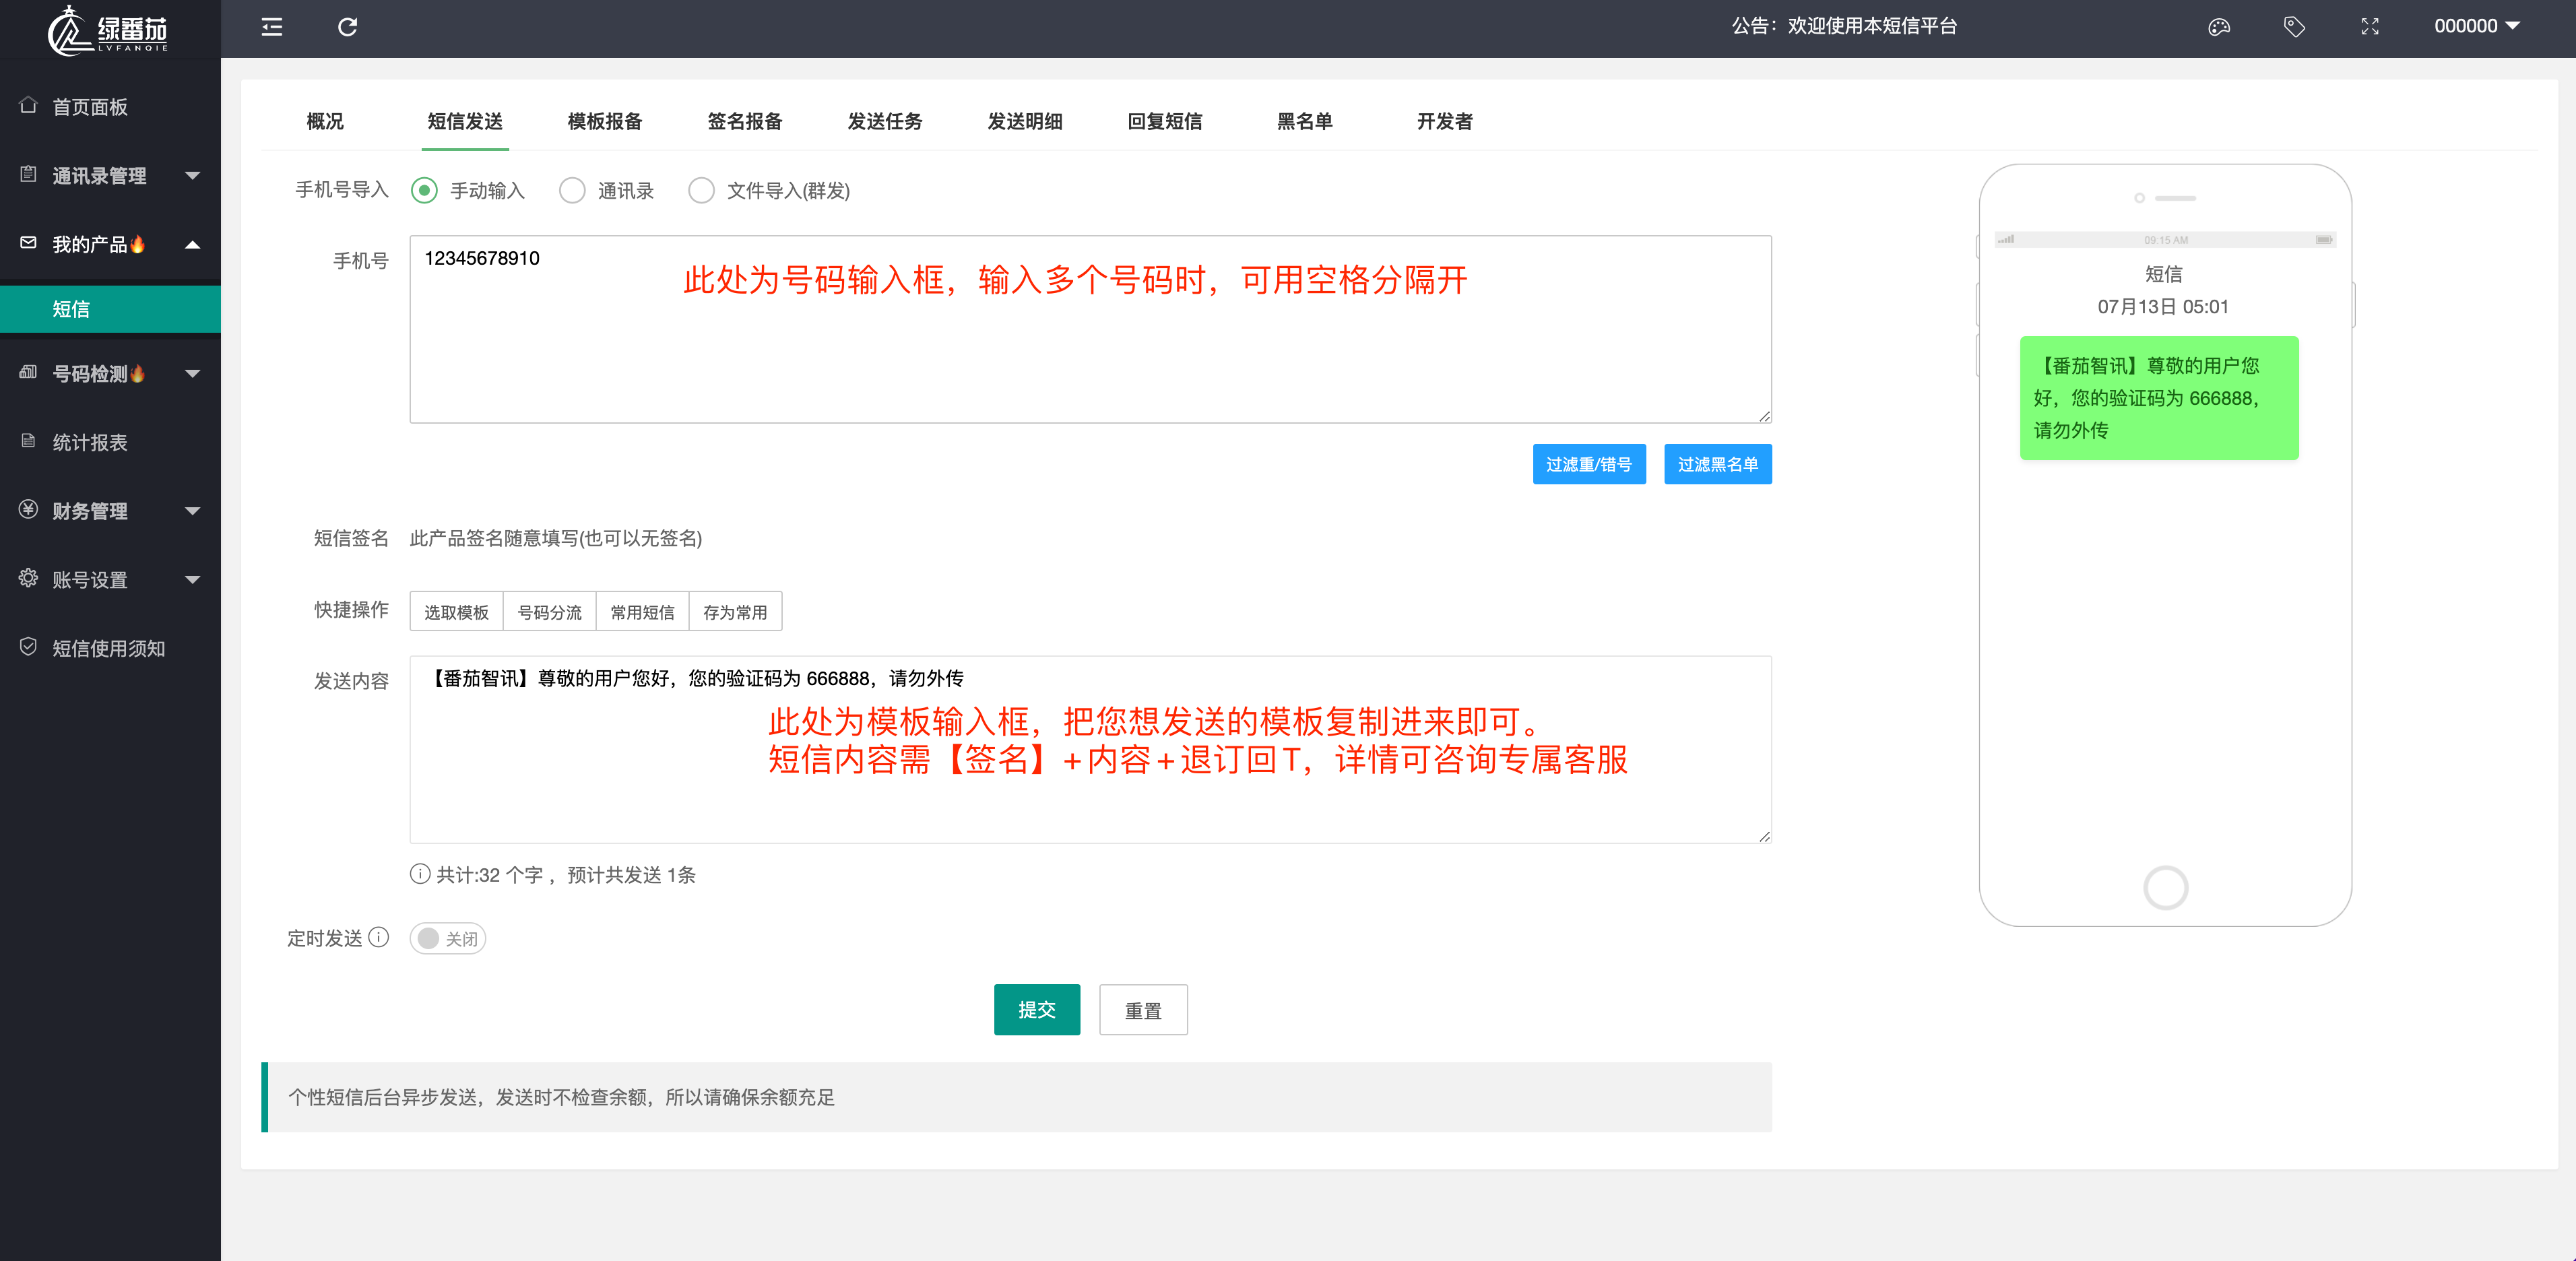2576x1261 pixels.
Task: Open the 000000 account dropdown
Action: click(2476, 27)
